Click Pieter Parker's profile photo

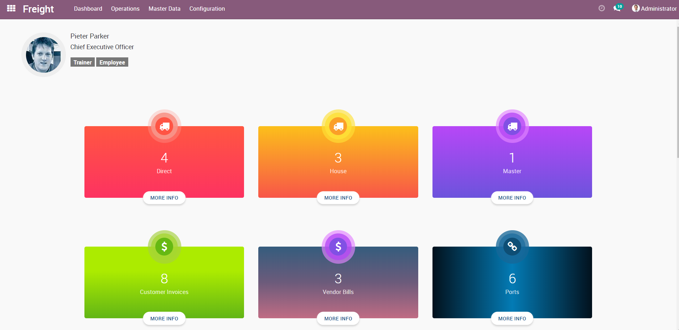click(43, 55)
